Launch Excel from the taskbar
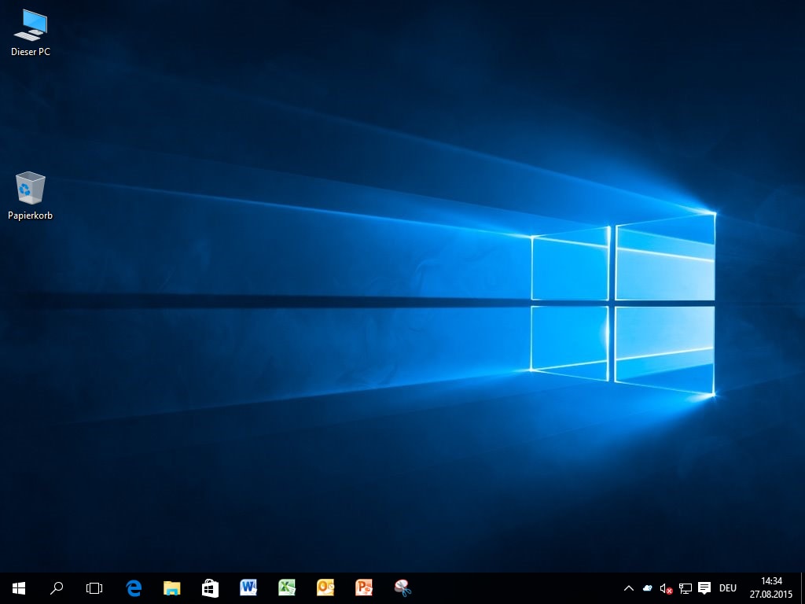Screen dimensions: 805x604 coord(287,588)
